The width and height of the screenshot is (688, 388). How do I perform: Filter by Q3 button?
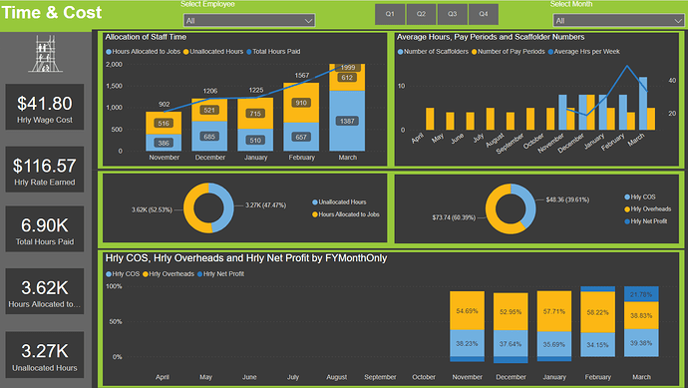click(x=452, y=14)
